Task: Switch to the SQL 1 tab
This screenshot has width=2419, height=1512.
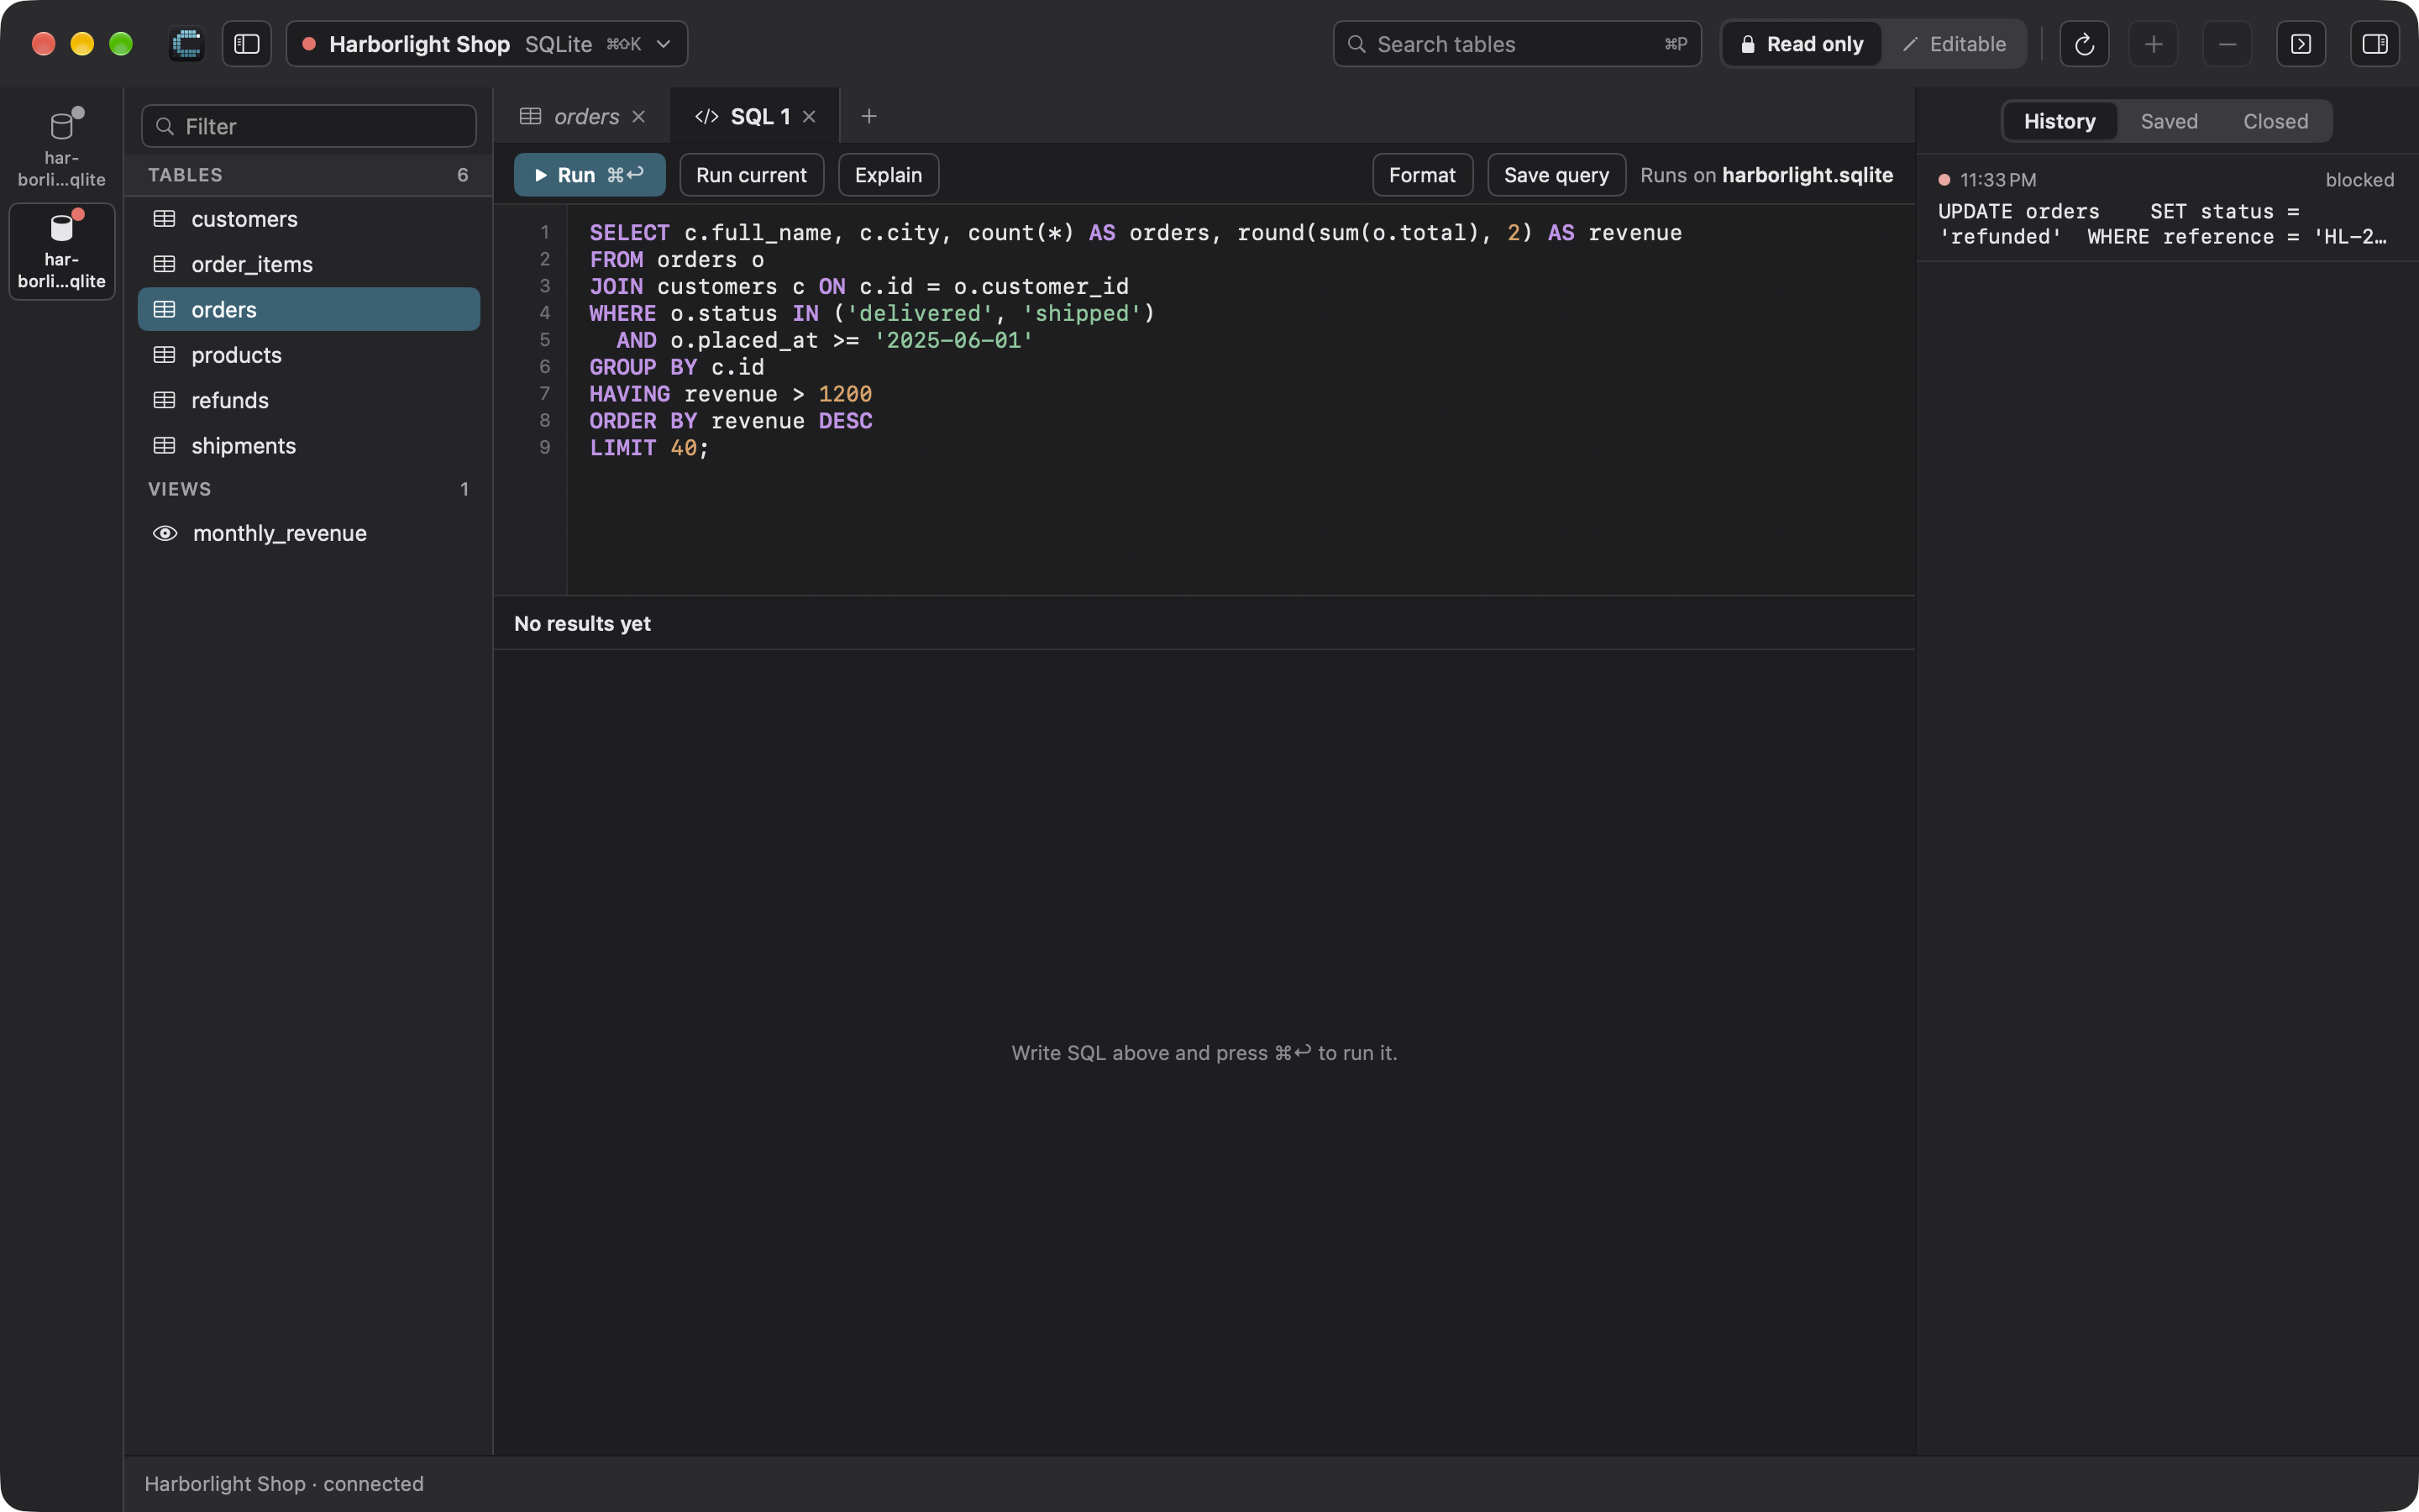Action: coord(756,116)
